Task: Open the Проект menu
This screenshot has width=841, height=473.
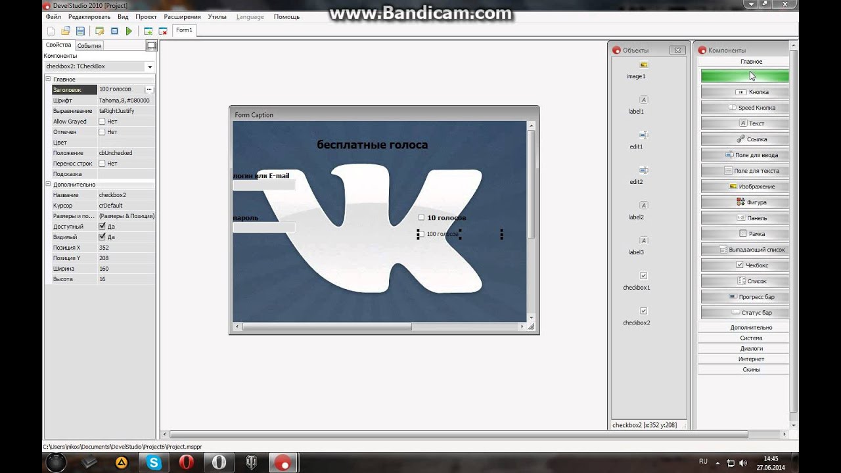Action: coord(146,16)
